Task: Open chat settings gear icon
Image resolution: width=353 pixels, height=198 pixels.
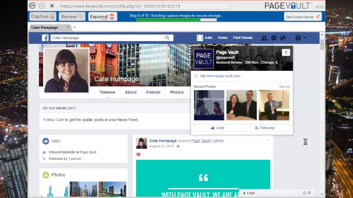Action: pos(309,193)
